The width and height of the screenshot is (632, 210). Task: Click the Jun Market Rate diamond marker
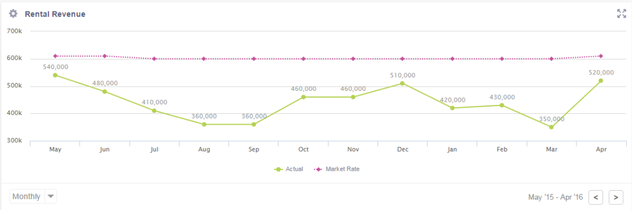click(105, 56)
